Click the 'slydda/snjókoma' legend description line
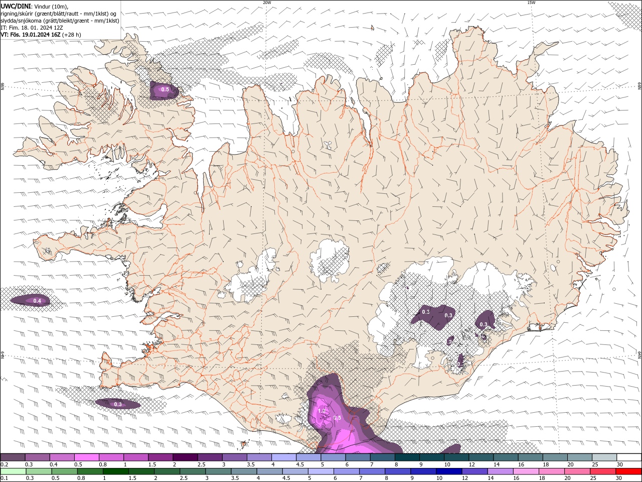 coord(60,21)
